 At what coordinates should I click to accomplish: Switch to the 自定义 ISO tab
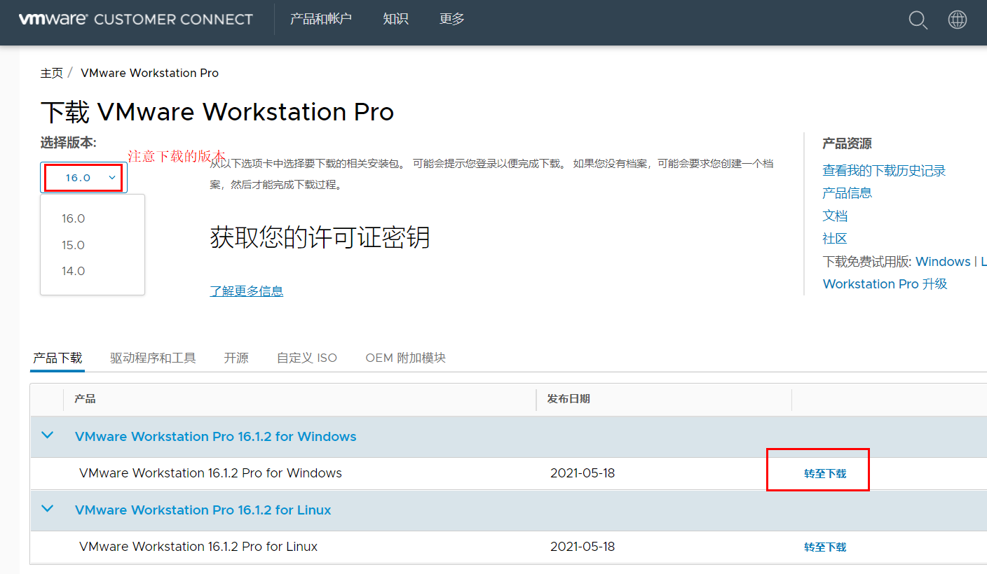[x=307, y=358]
